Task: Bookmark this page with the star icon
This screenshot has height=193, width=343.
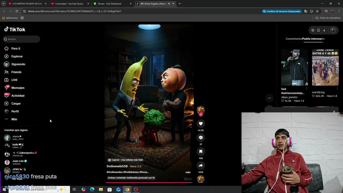Action: pos(317,11)
